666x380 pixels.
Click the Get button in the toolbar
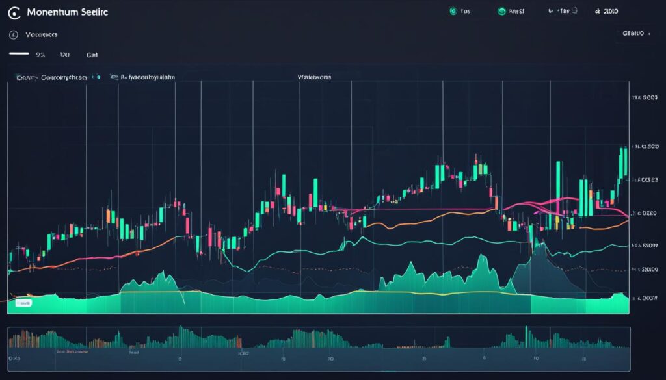(91, 55)
